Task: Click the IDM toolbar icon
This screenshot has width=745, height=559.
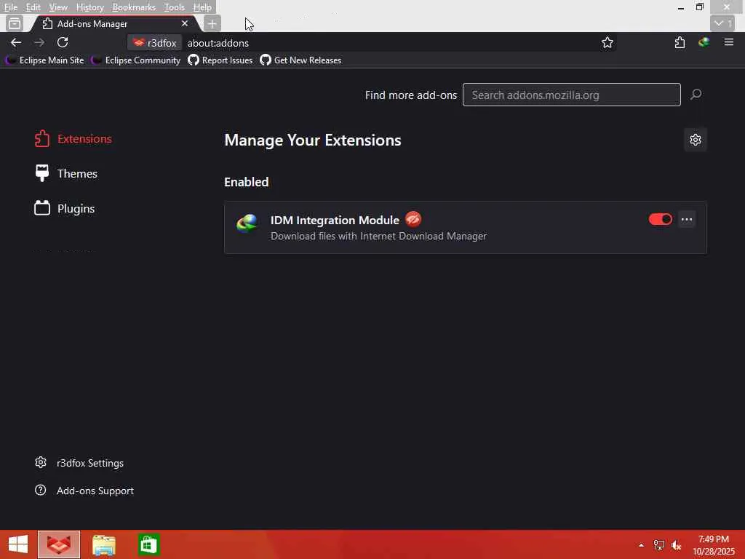Action: click(x=704, y=43)
